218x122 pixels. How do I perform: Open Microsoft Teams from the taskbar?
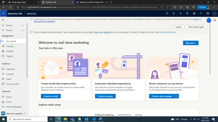coord(72,119)
